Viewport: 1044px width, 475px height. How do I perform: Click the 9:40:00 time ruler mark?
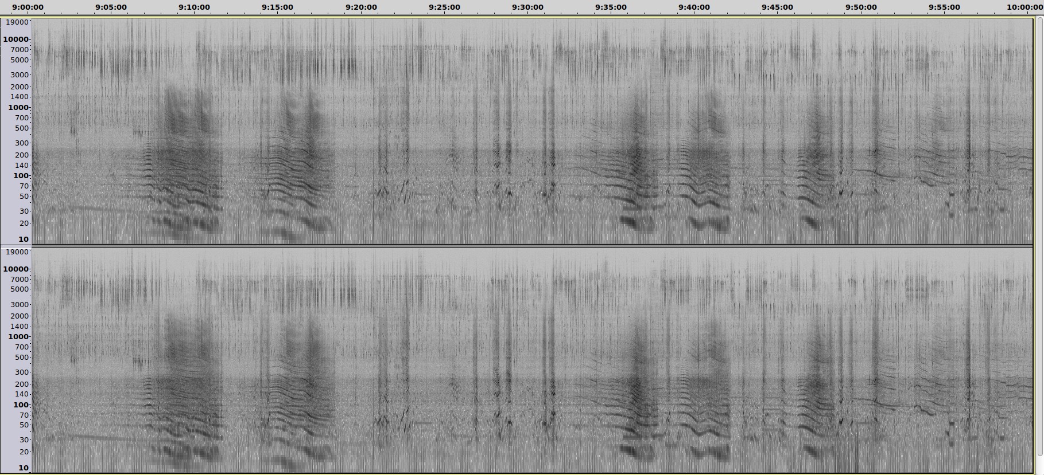point(694,7)
